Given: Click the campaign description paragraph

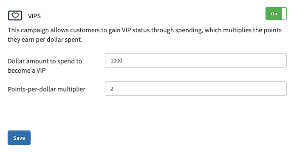Looking at the screenshot, I should coord(144,35).
